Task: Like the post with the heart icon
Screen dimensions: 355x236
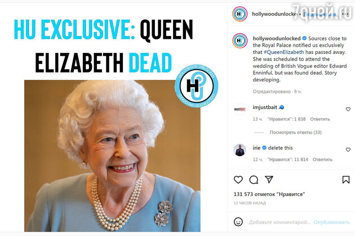Action: point(238,180)
